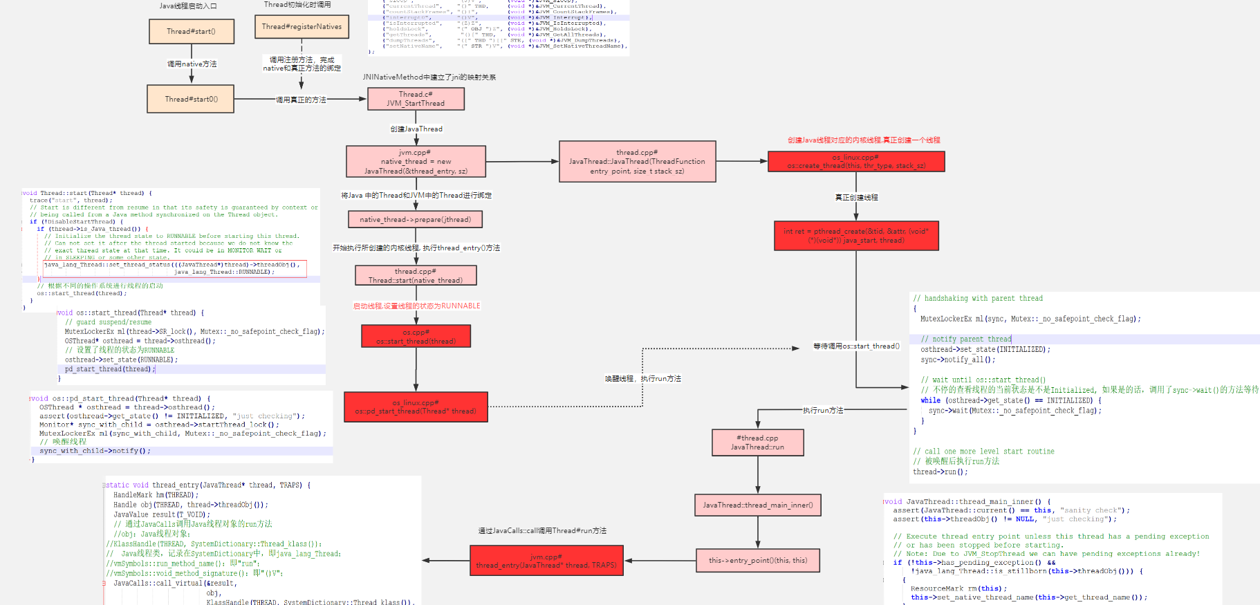Click the 'void os::start_thread(Thread* thread) {' code line
Image resolution: width=1260 pixels, height=605 pixels.
pos(130,313)
